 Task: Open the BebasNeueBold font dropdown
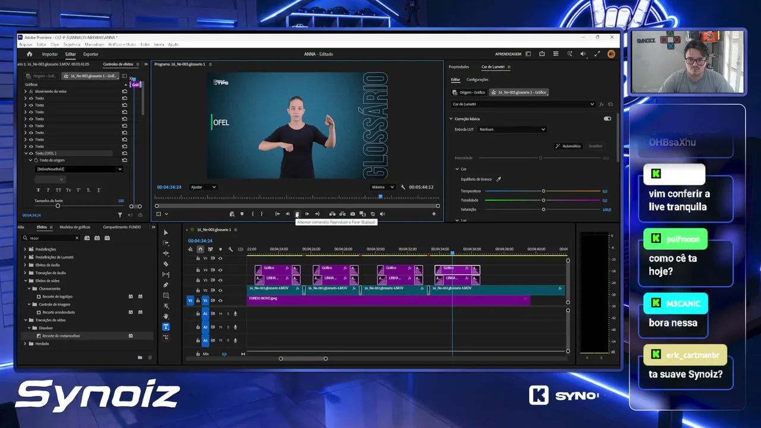point(78,169)
